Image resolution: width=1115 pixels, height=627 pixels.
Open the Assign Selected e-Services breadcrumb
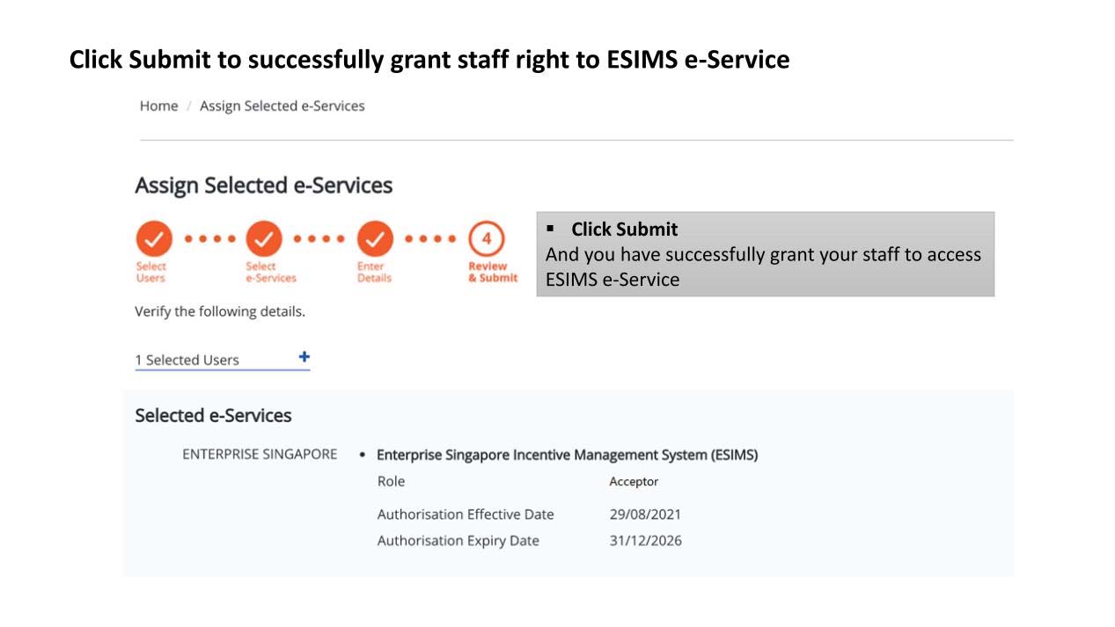click(x=282, y=106)
